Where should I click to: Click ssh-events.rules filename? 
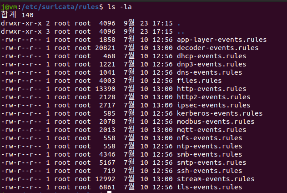[209, 171]
